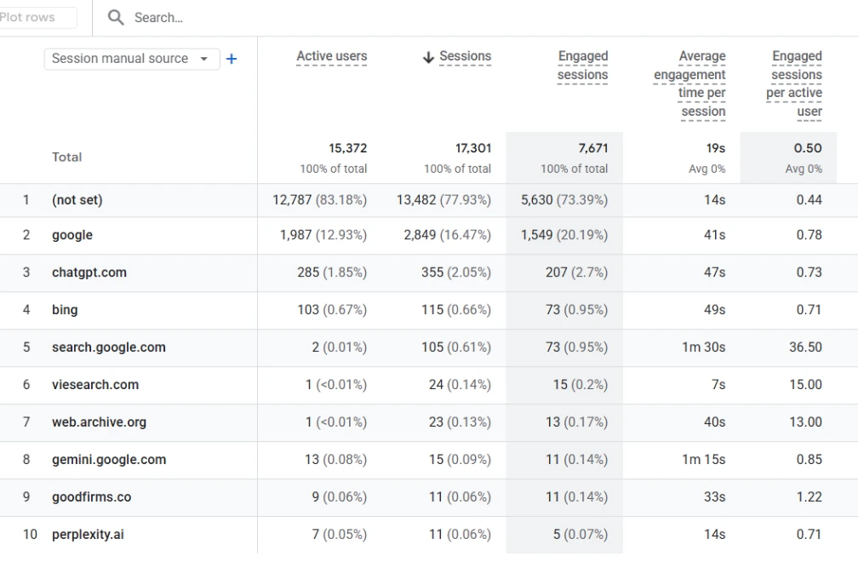Sort by Active users column header

[332, 56]
